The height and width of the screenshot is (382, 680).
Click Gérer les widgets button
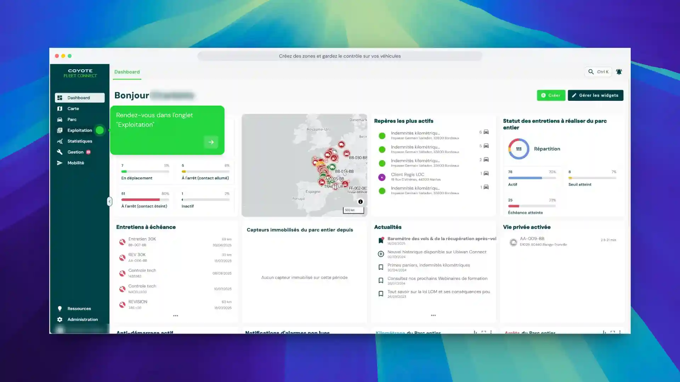click(x=595, y=95)
